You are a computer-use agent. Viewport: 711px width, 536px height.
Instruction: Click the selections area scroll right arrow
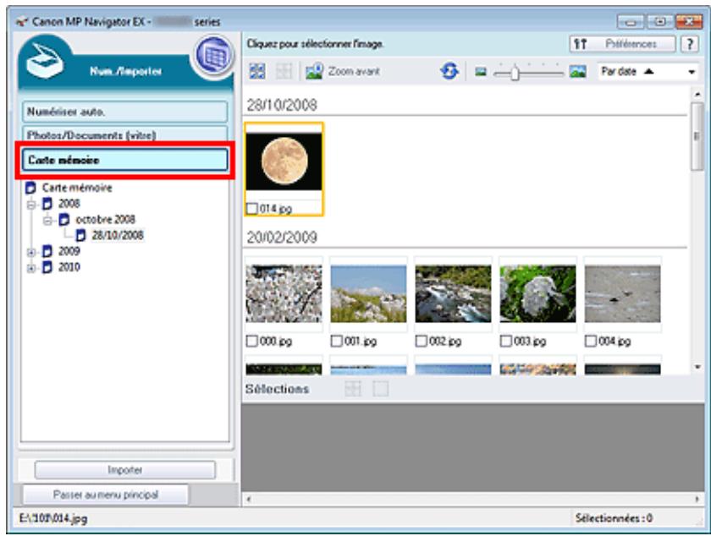697,500
